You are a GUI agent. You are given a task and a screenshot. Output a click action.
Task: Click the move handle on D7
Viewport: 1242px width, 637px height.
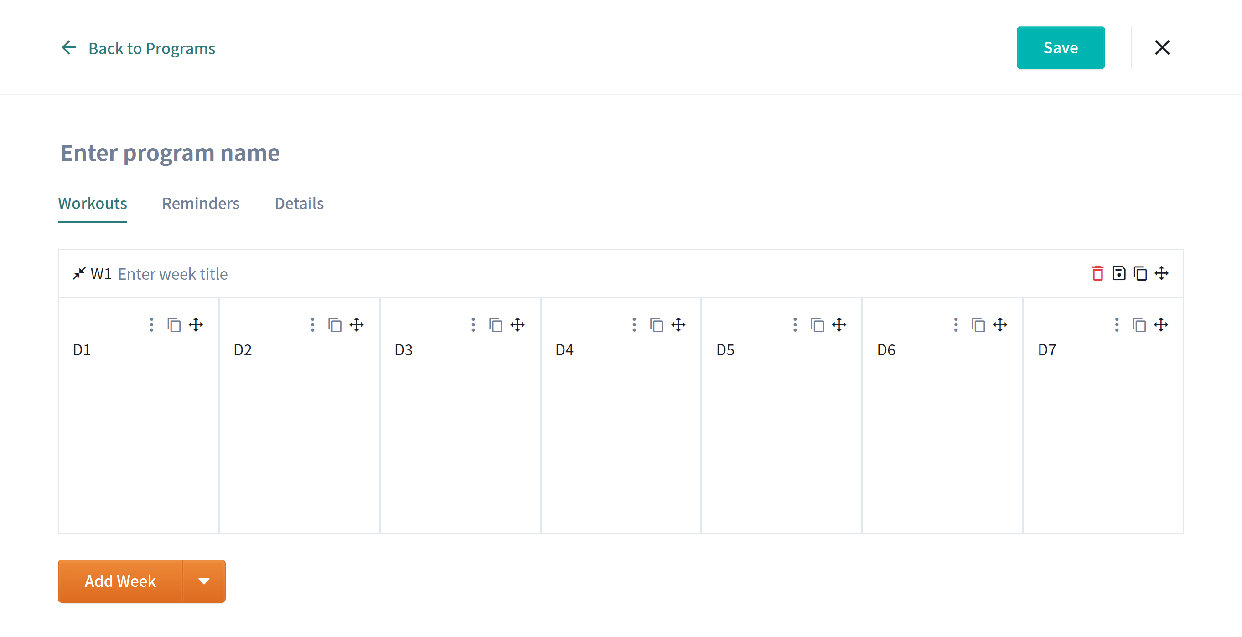coord(1161,325)
